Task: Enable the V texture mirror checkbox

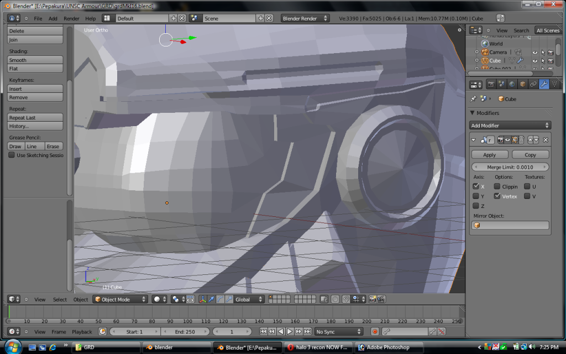Action: [x=527, y=196]
